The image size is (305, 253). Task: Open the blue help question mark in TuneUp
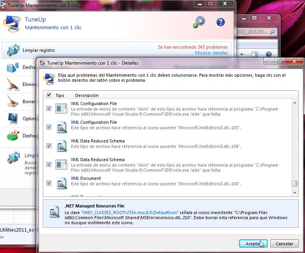(220, 22)
